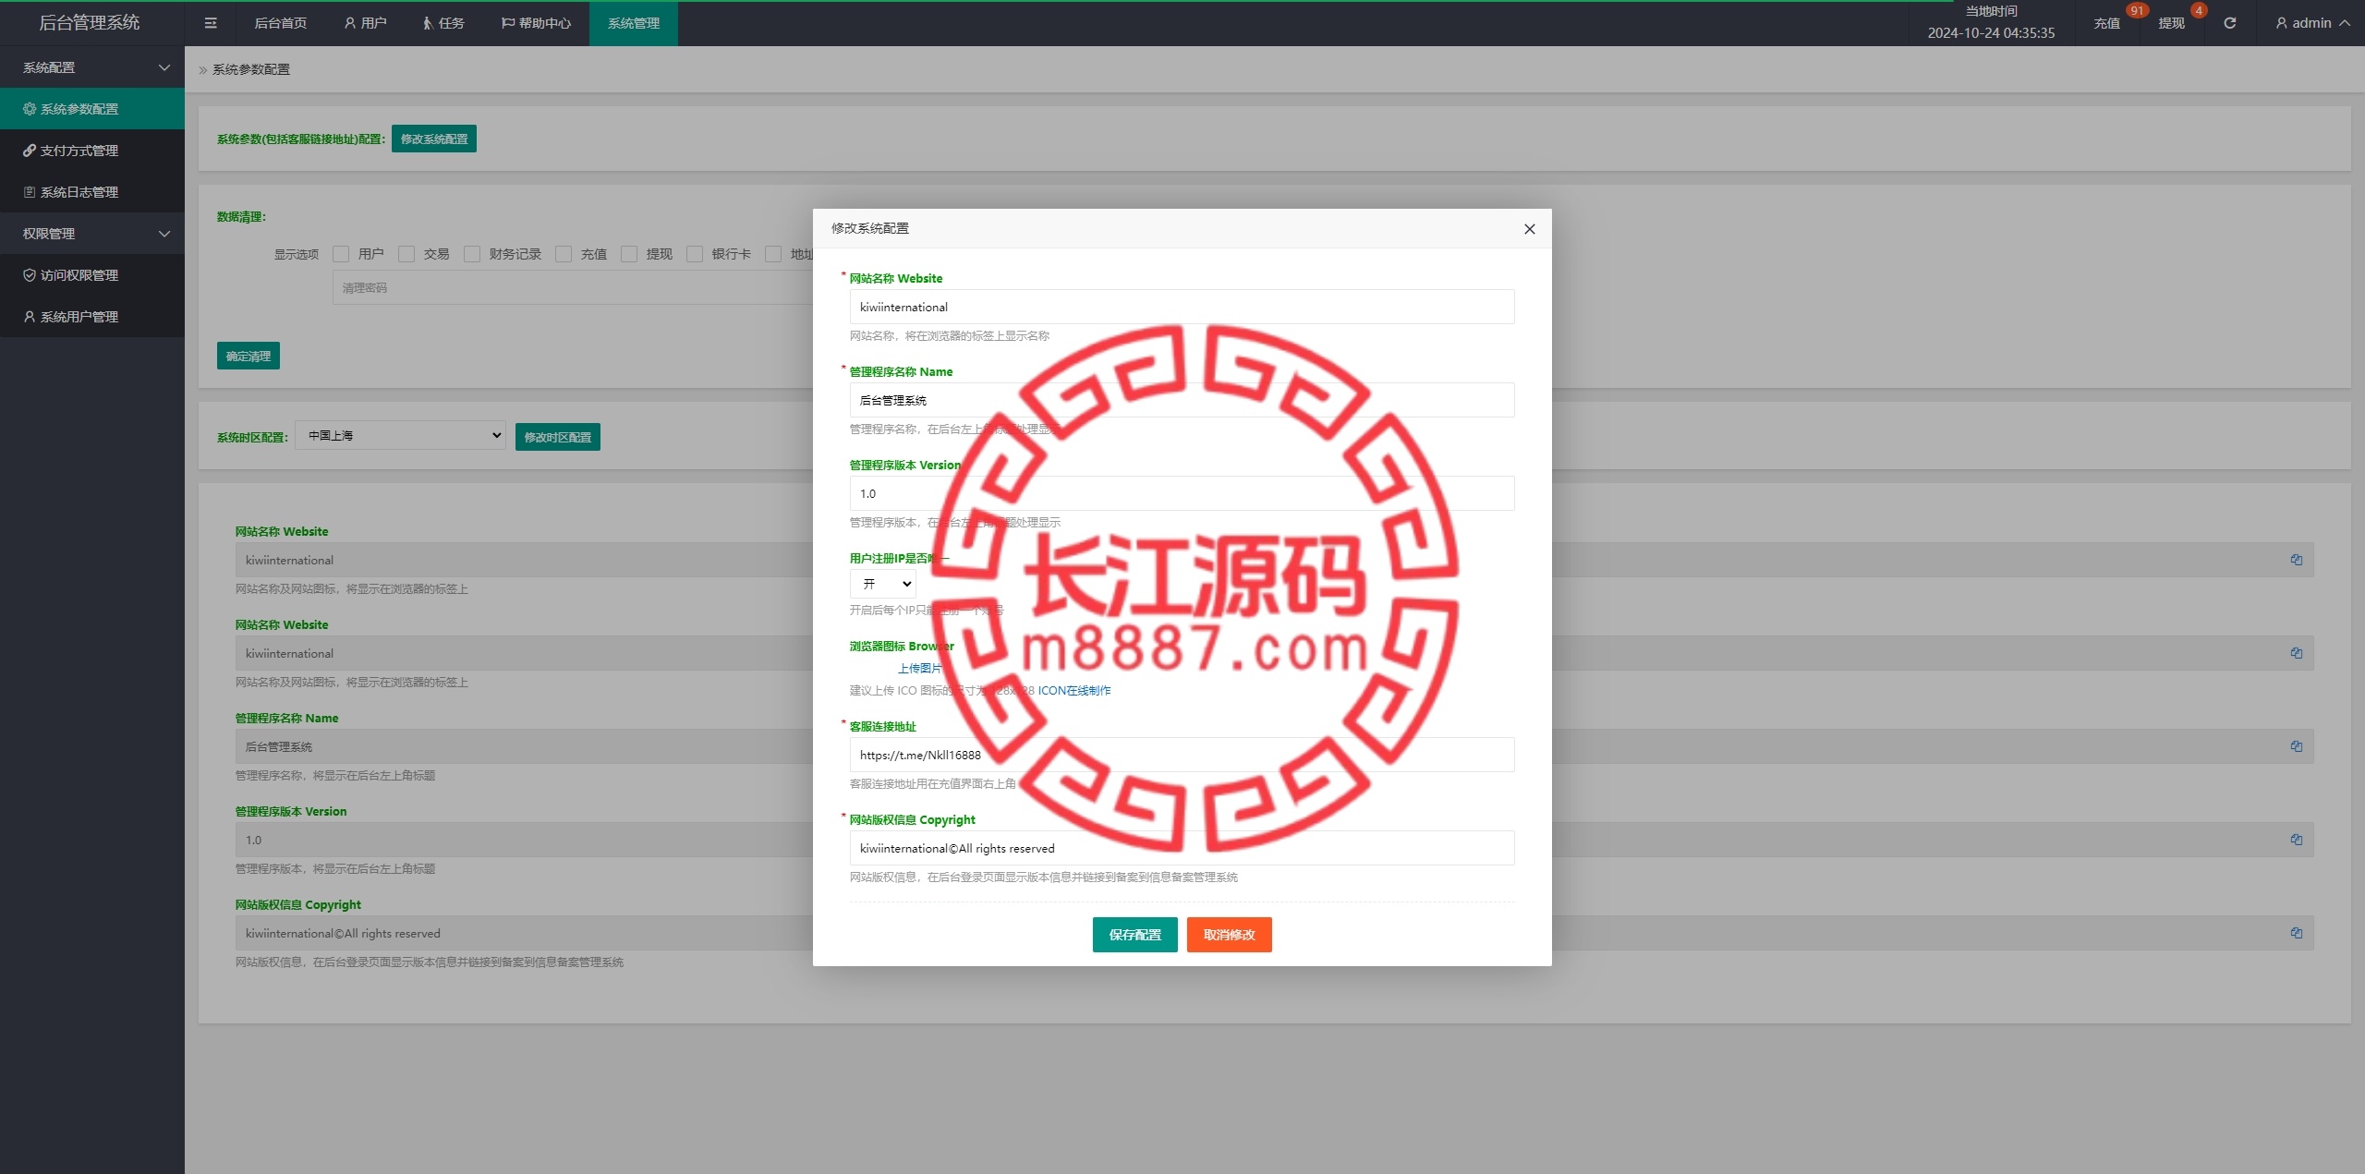Click the dialog 网站名称 Website input
The width and height of the screenshot is (2365, 1174).
coord(1182,307)
